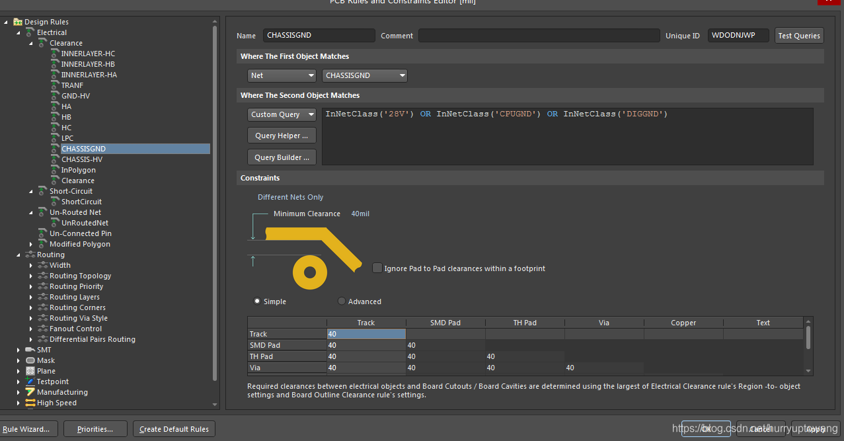
Task: Click the Routing Via Style icon
Action: pos(43,318)
